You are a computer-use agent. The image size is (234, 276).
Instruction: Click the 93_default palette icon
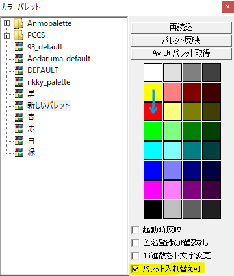19,47
